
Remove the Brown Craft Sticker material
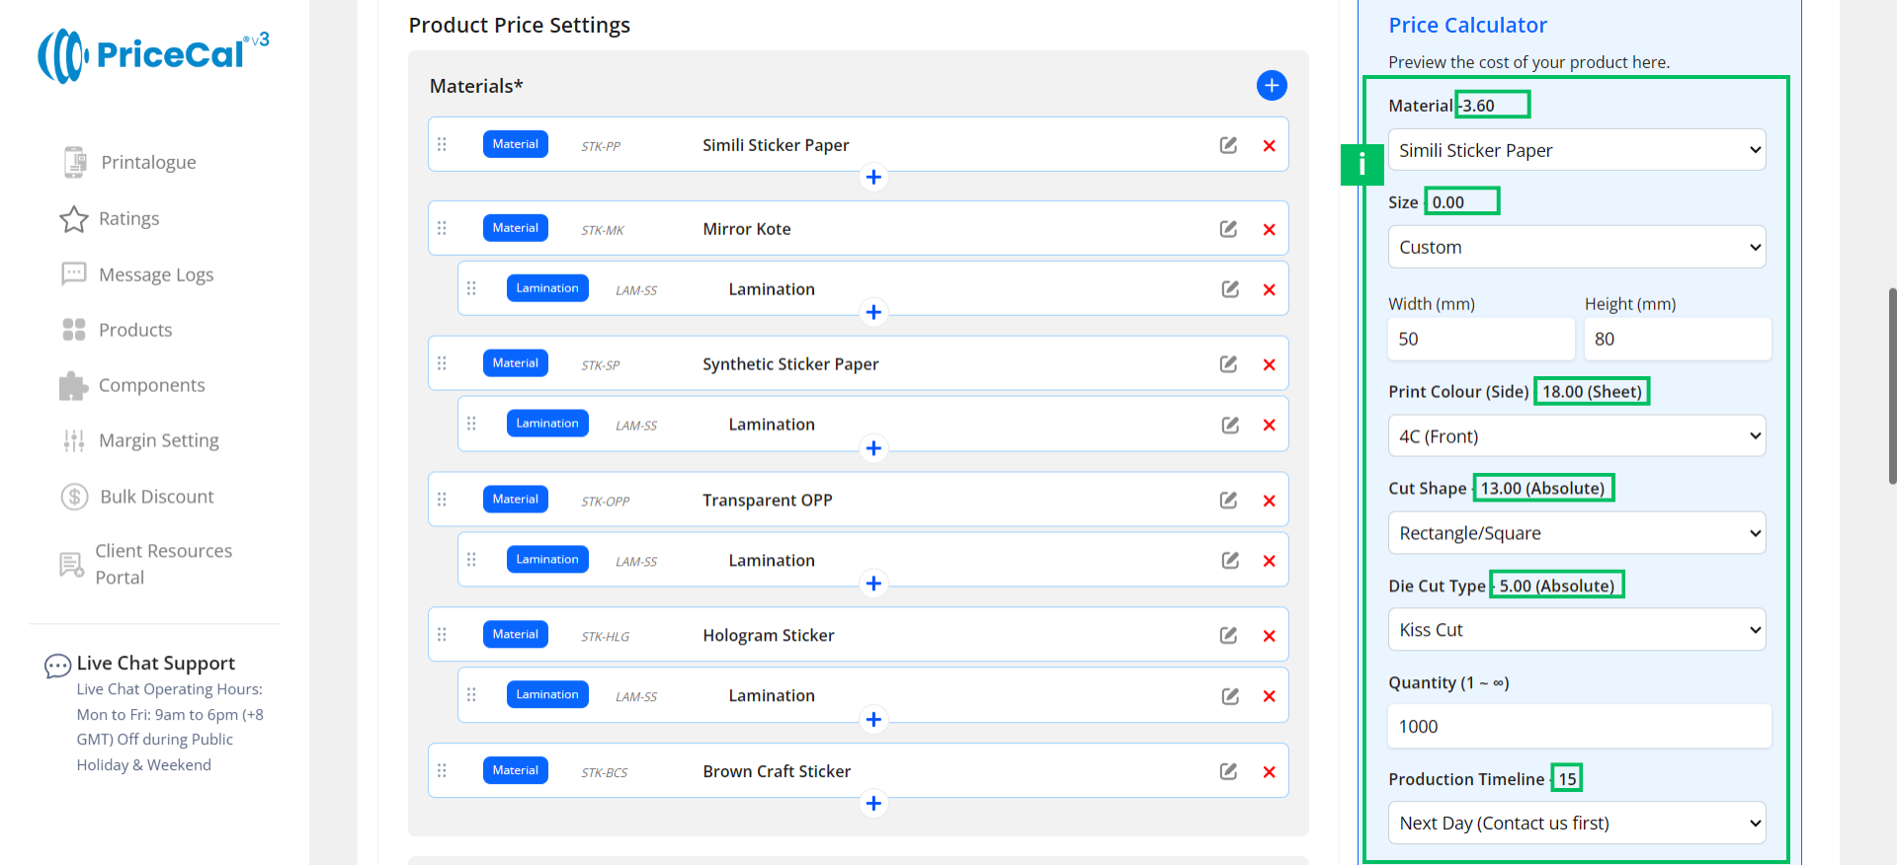(x=1269, y=772)
